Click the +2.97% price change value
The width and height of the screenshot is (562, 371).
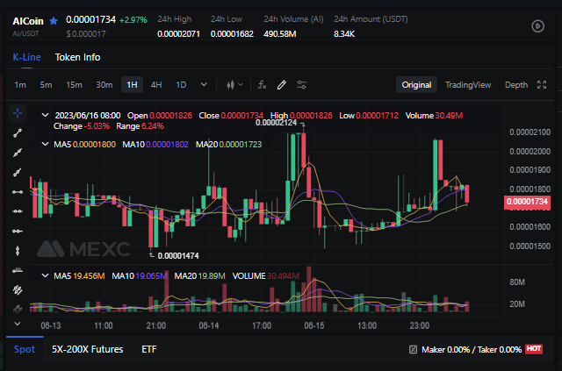click(x=133, y=20)
